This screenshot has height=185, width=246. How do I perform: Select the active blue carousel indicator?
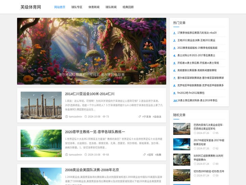click(x=85, y=81)
